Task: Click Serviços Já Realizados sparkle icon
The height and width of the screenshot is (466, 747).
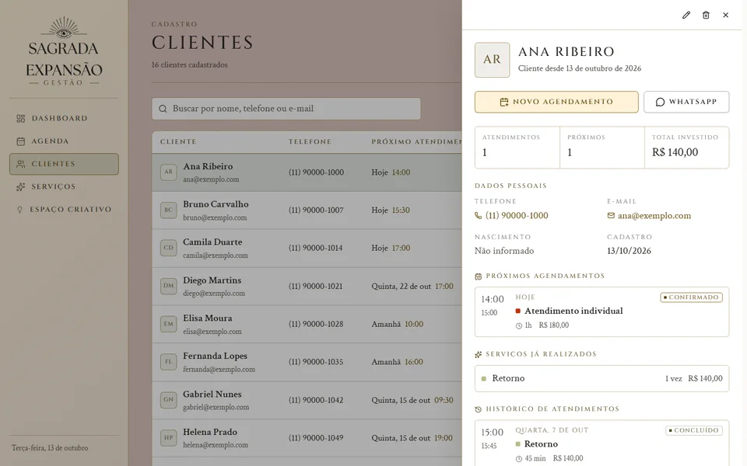Action: [479, 354]
